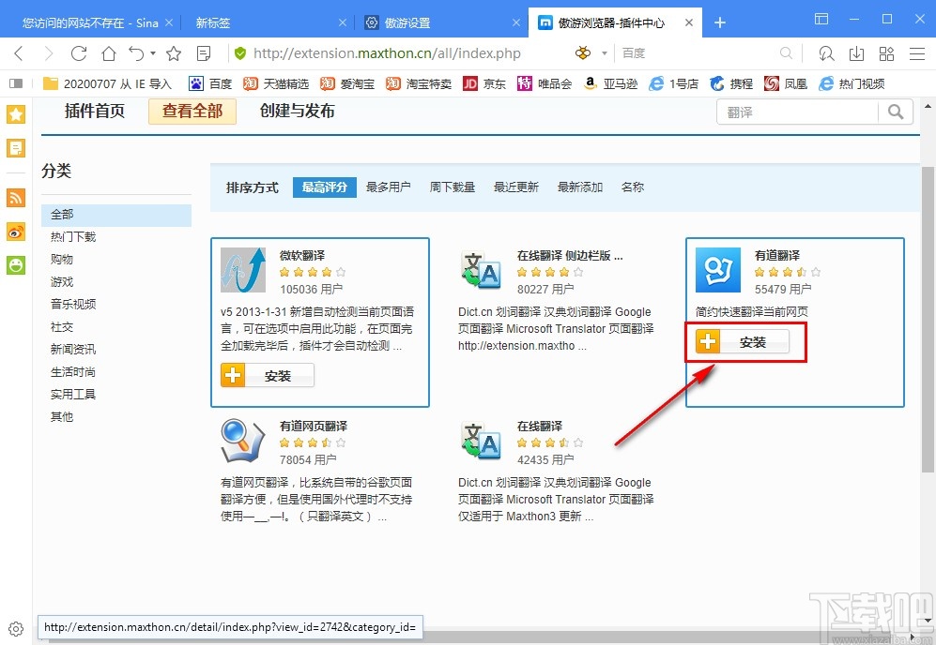This screenshot has height=645, width=936.
Task: Reload the page with refresh icon
Action: click(79, 53)
